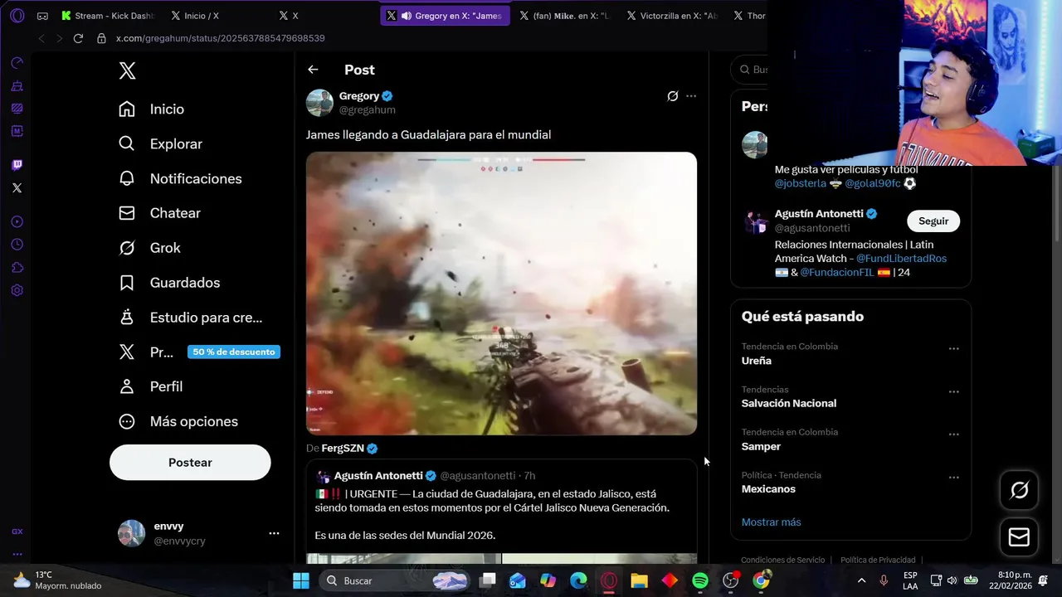Open OBS Studio from the taskbar
The height and width of the screenshot is (597, 1062).
tap(730, 580)
